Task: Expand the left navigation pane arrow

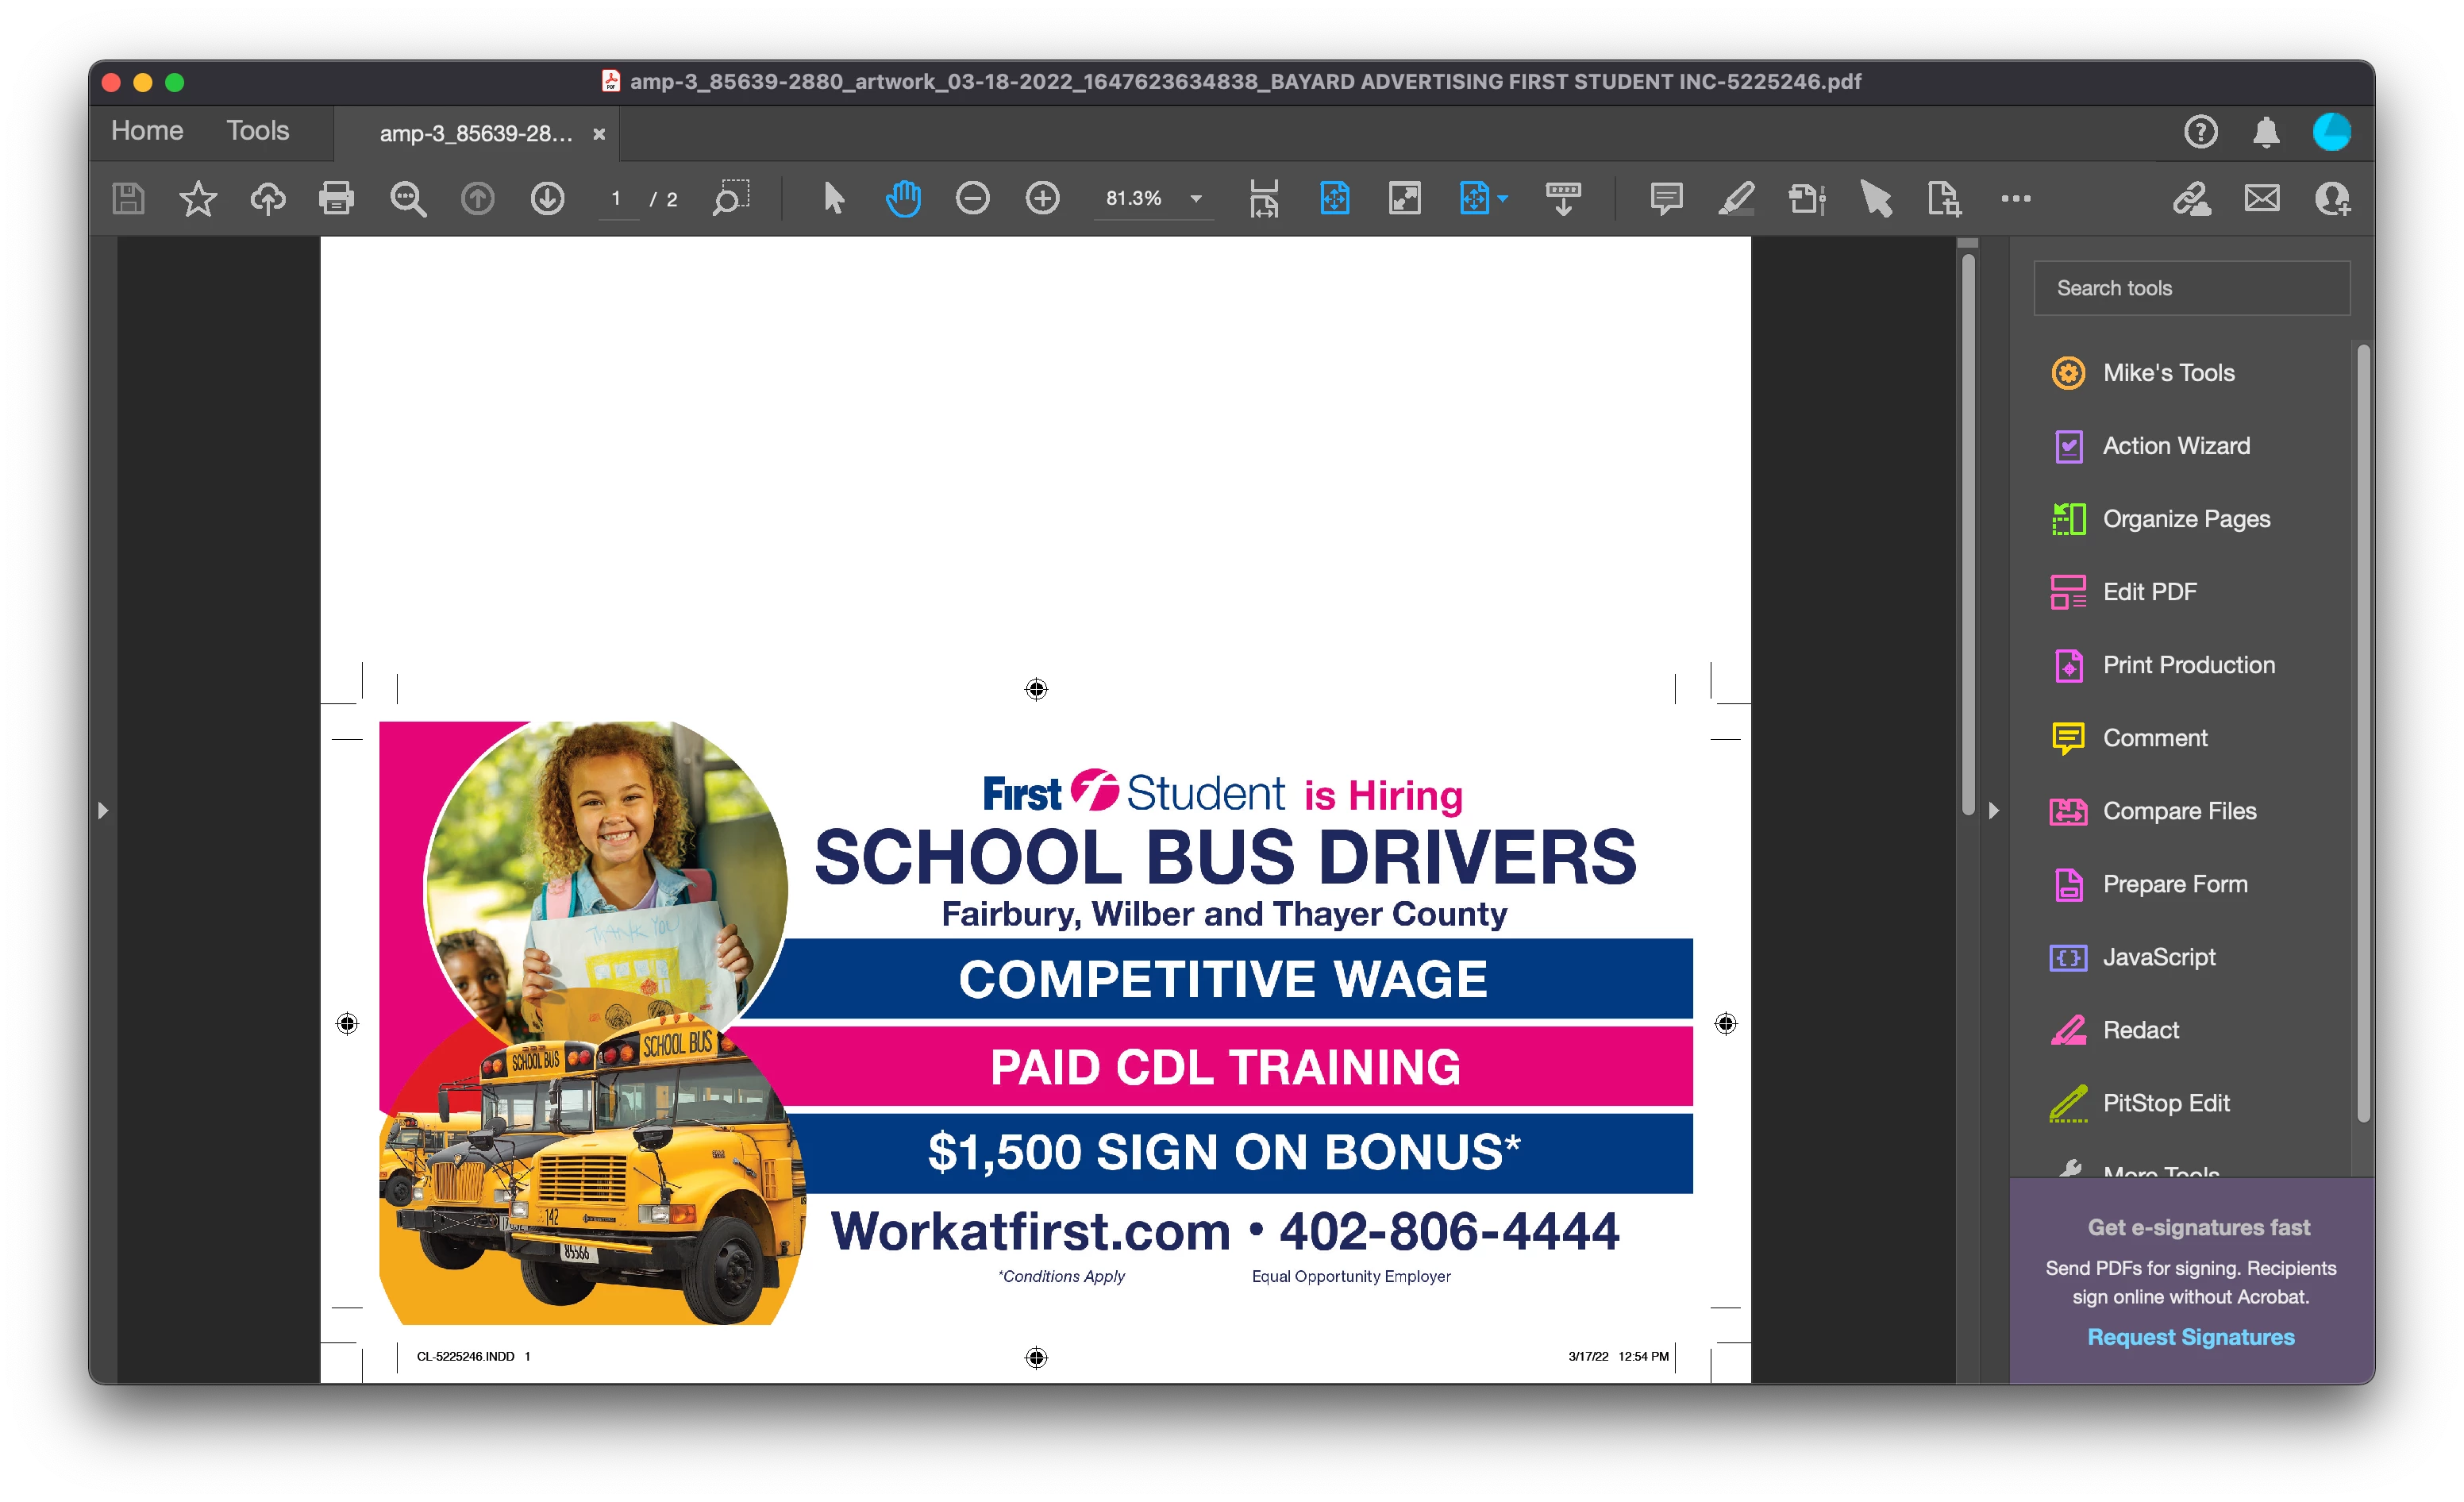Action: click(102, 810)
